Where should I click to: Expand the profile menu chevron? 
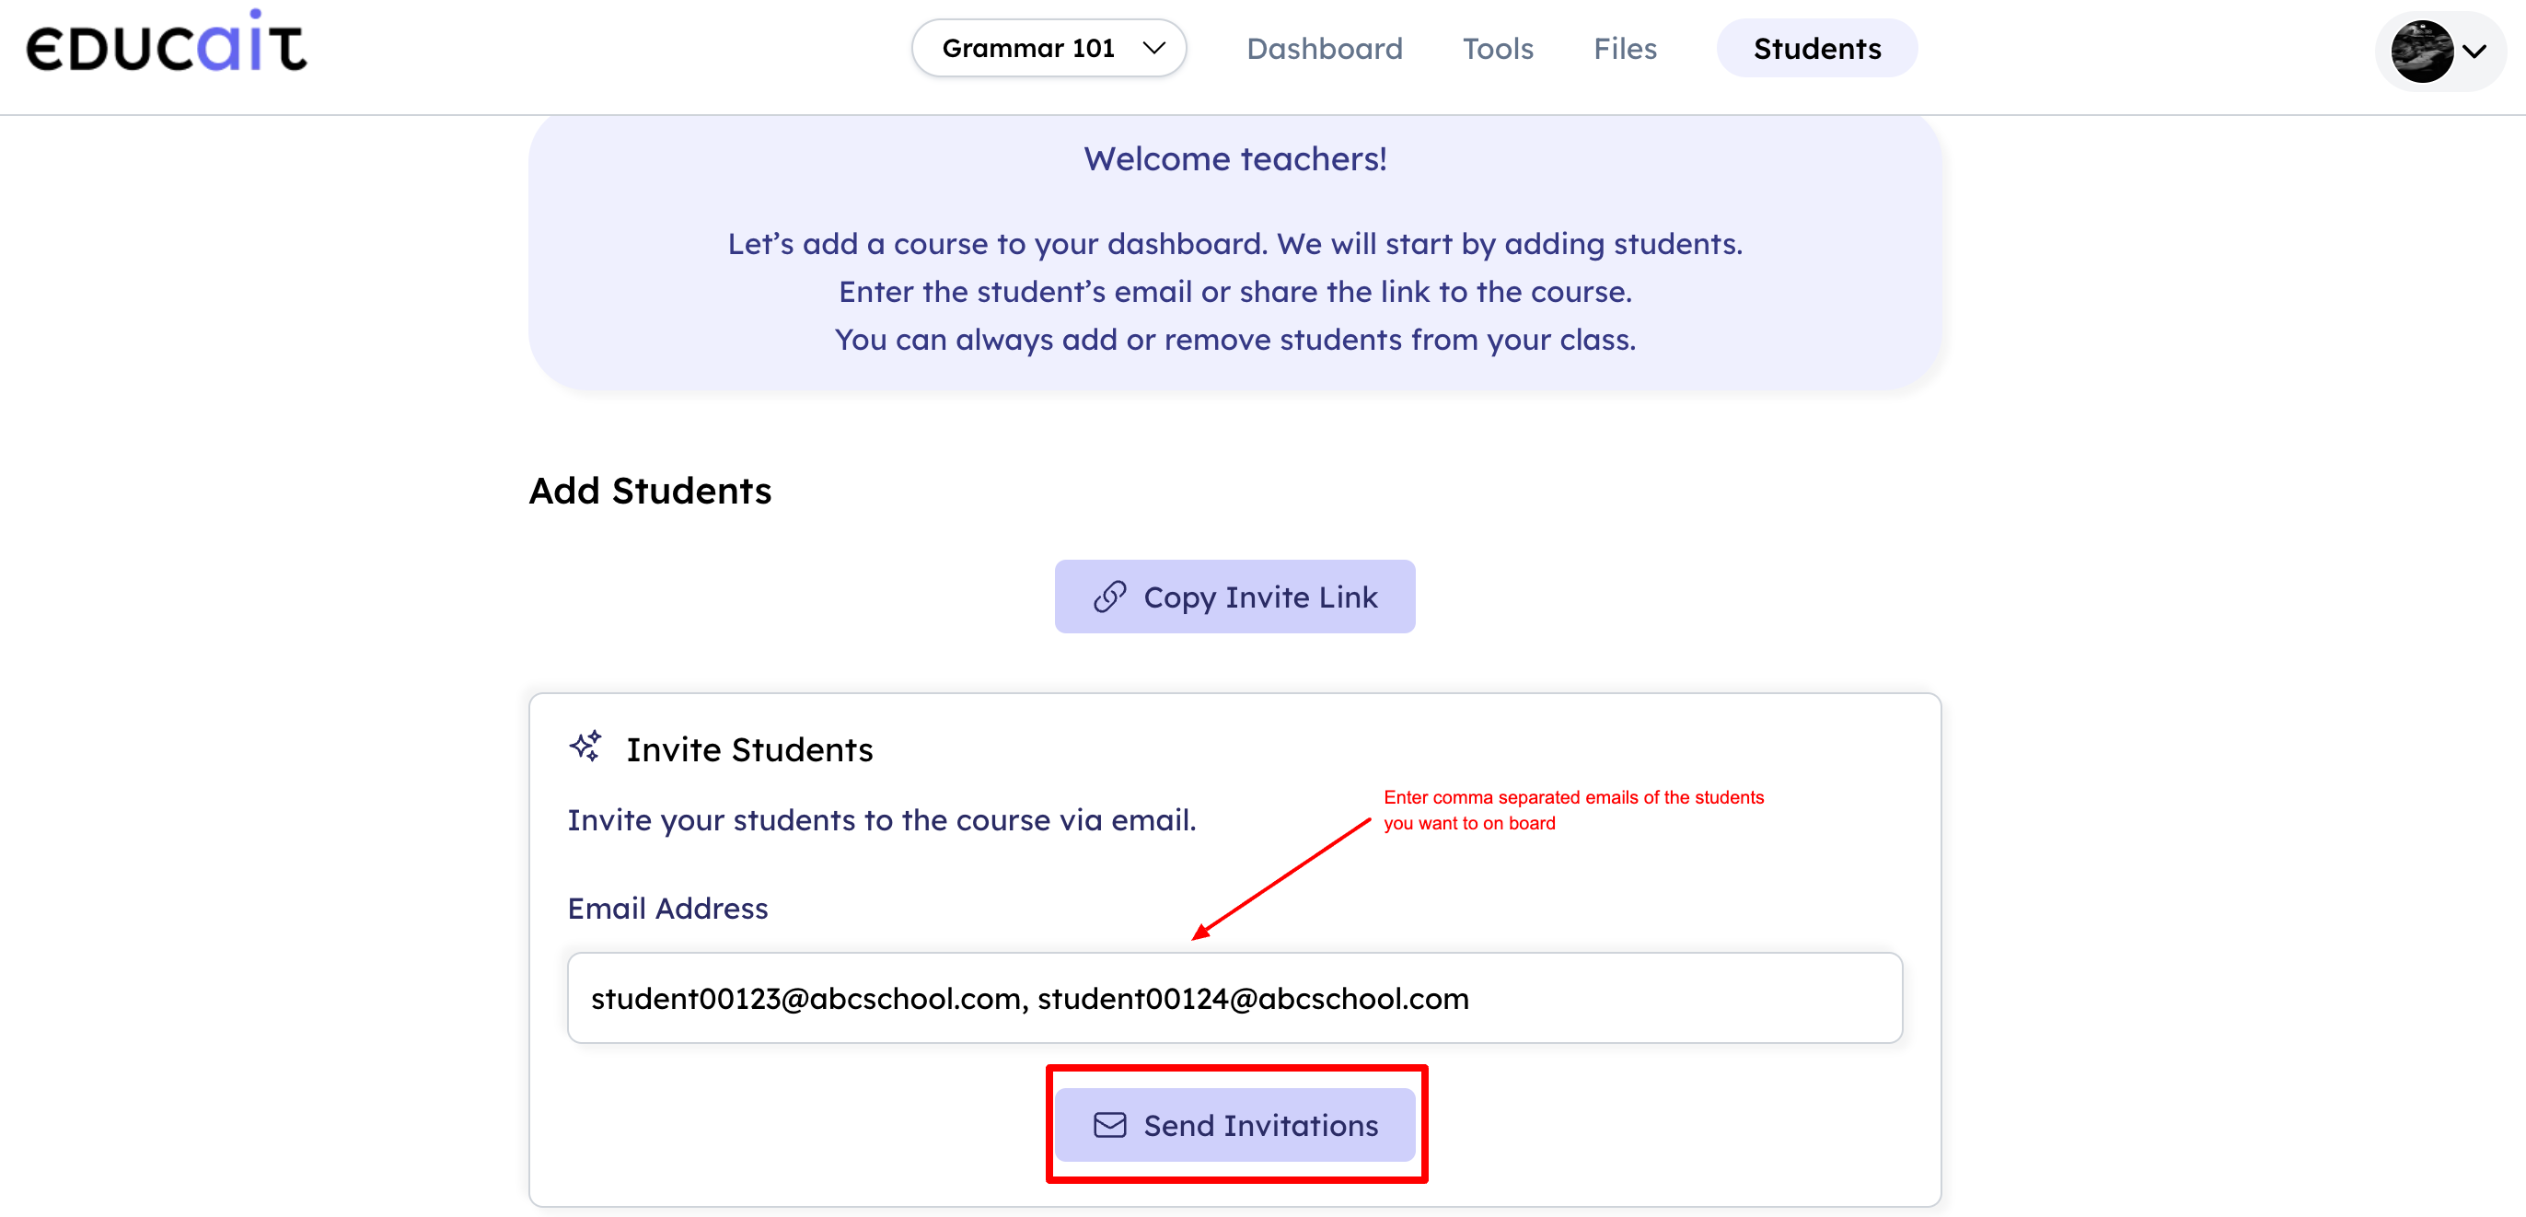click(x=2475, y=51)
